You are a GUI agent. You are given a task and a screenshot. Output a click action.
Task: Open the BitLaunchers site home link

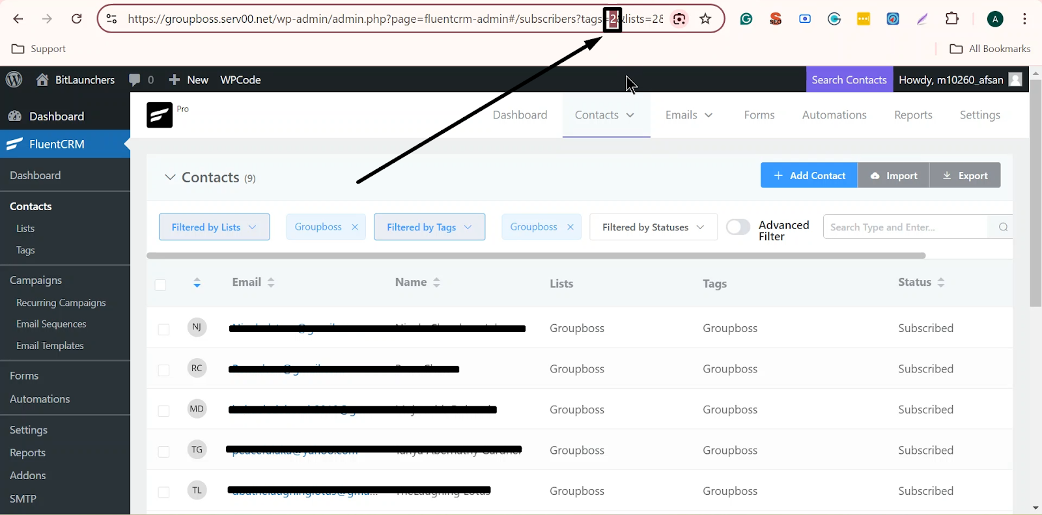[75, 79]
